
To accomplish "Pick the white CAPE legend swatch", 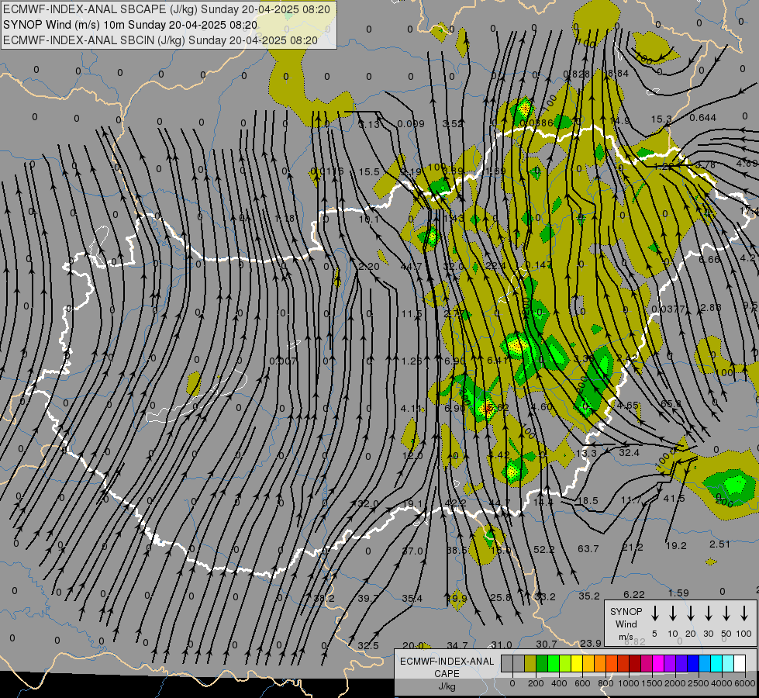I will coord(739,663).
